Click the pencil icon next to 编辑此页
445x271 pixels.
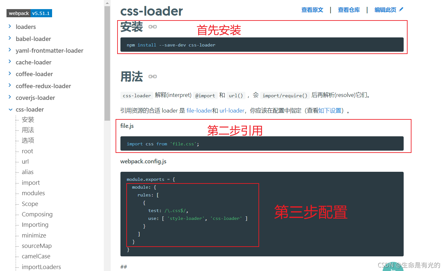pos(401,9)
